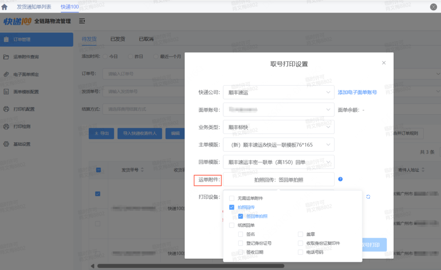Expand the 回单模版 dropdown
The width and height of the screenshot is (441, 270).
click(278, 162)
